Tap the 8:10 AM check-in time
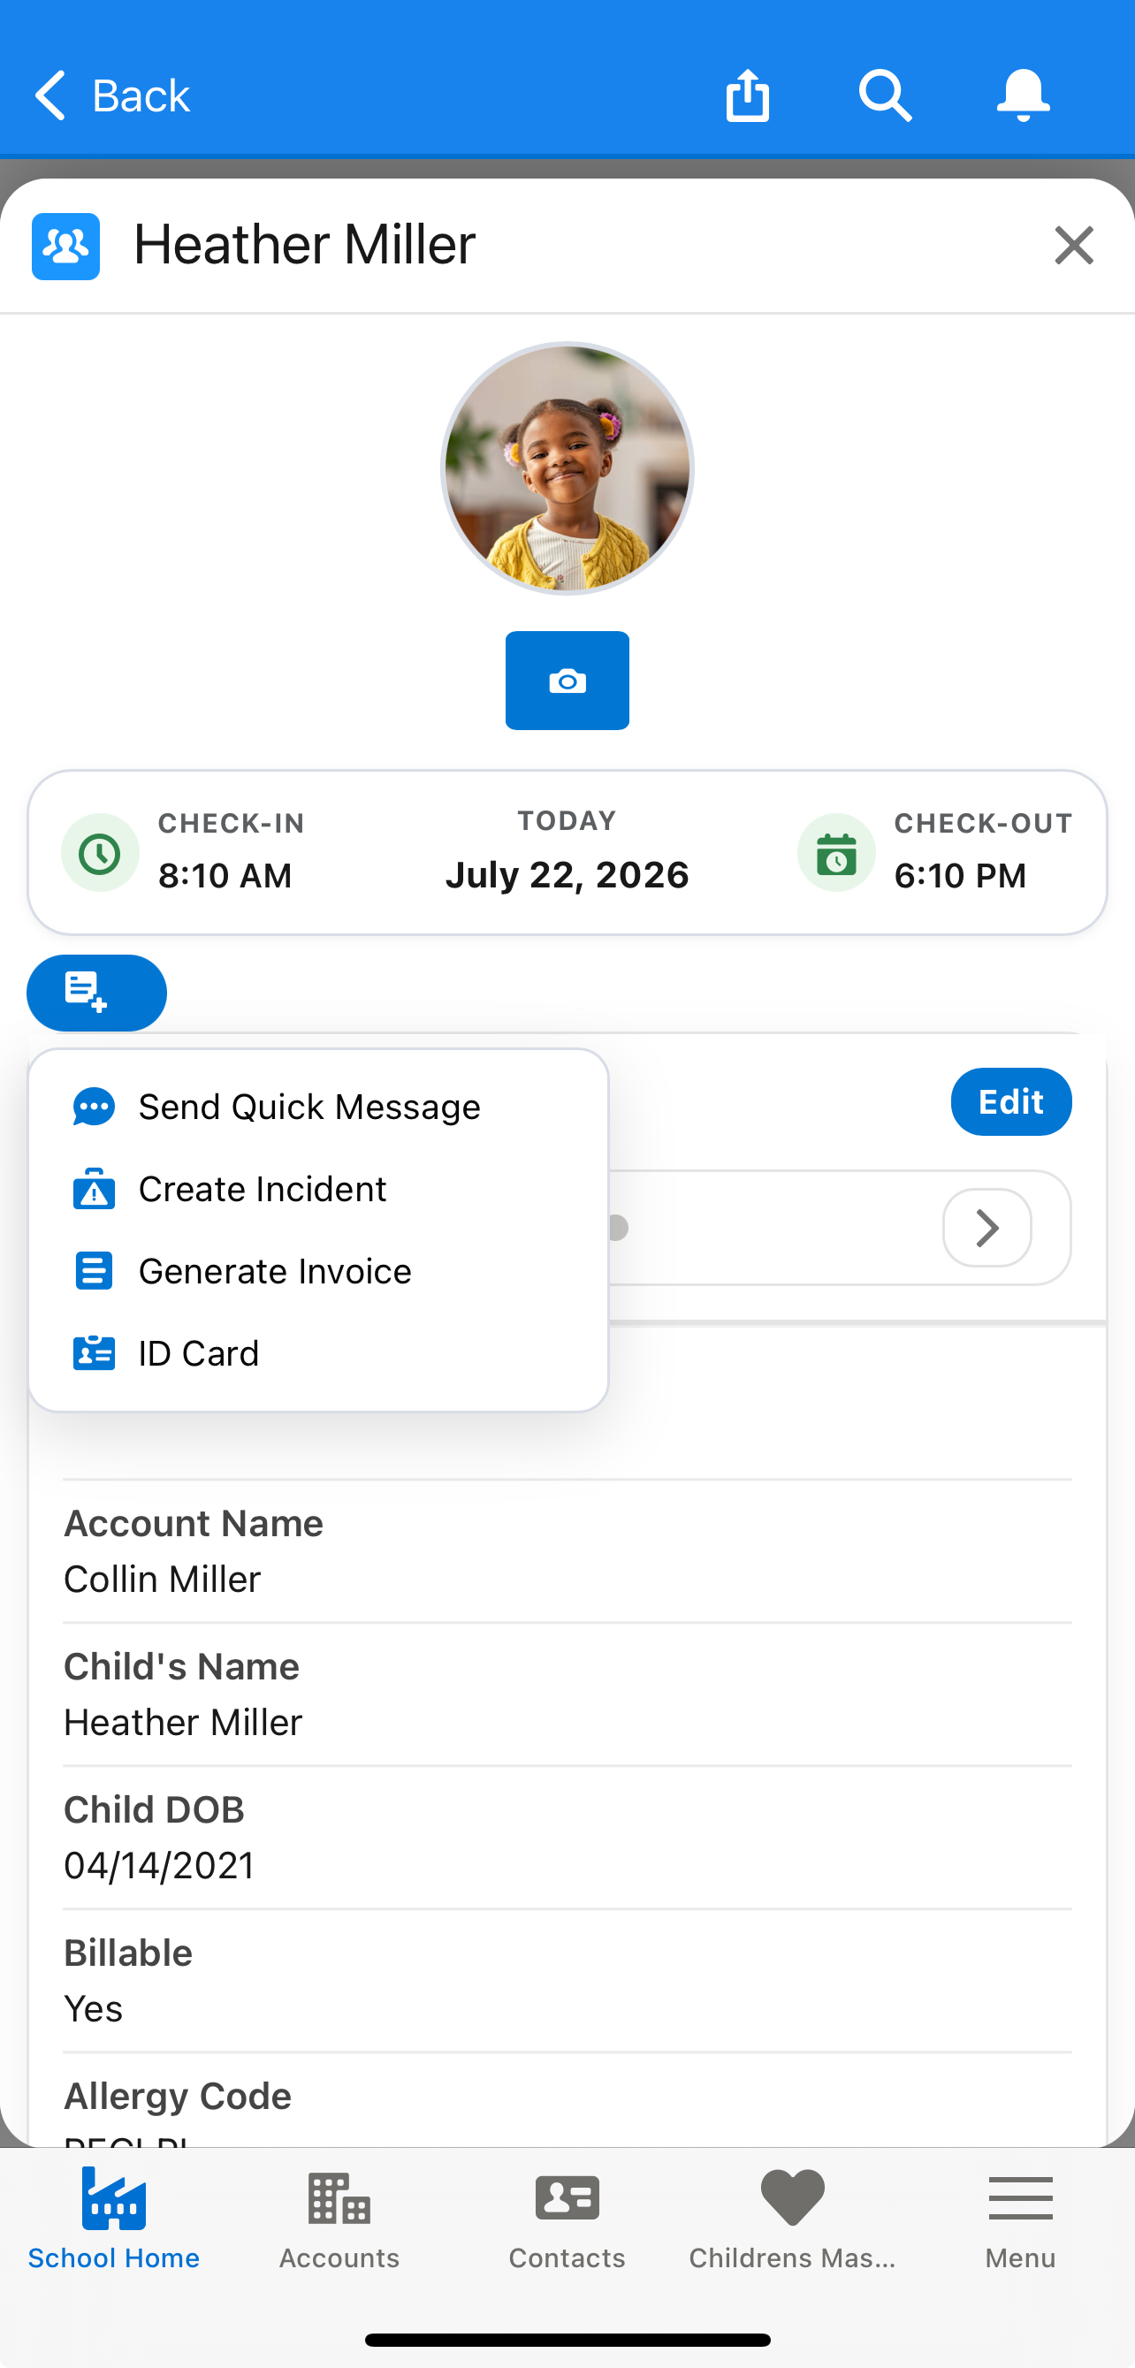 click(225, 876)
